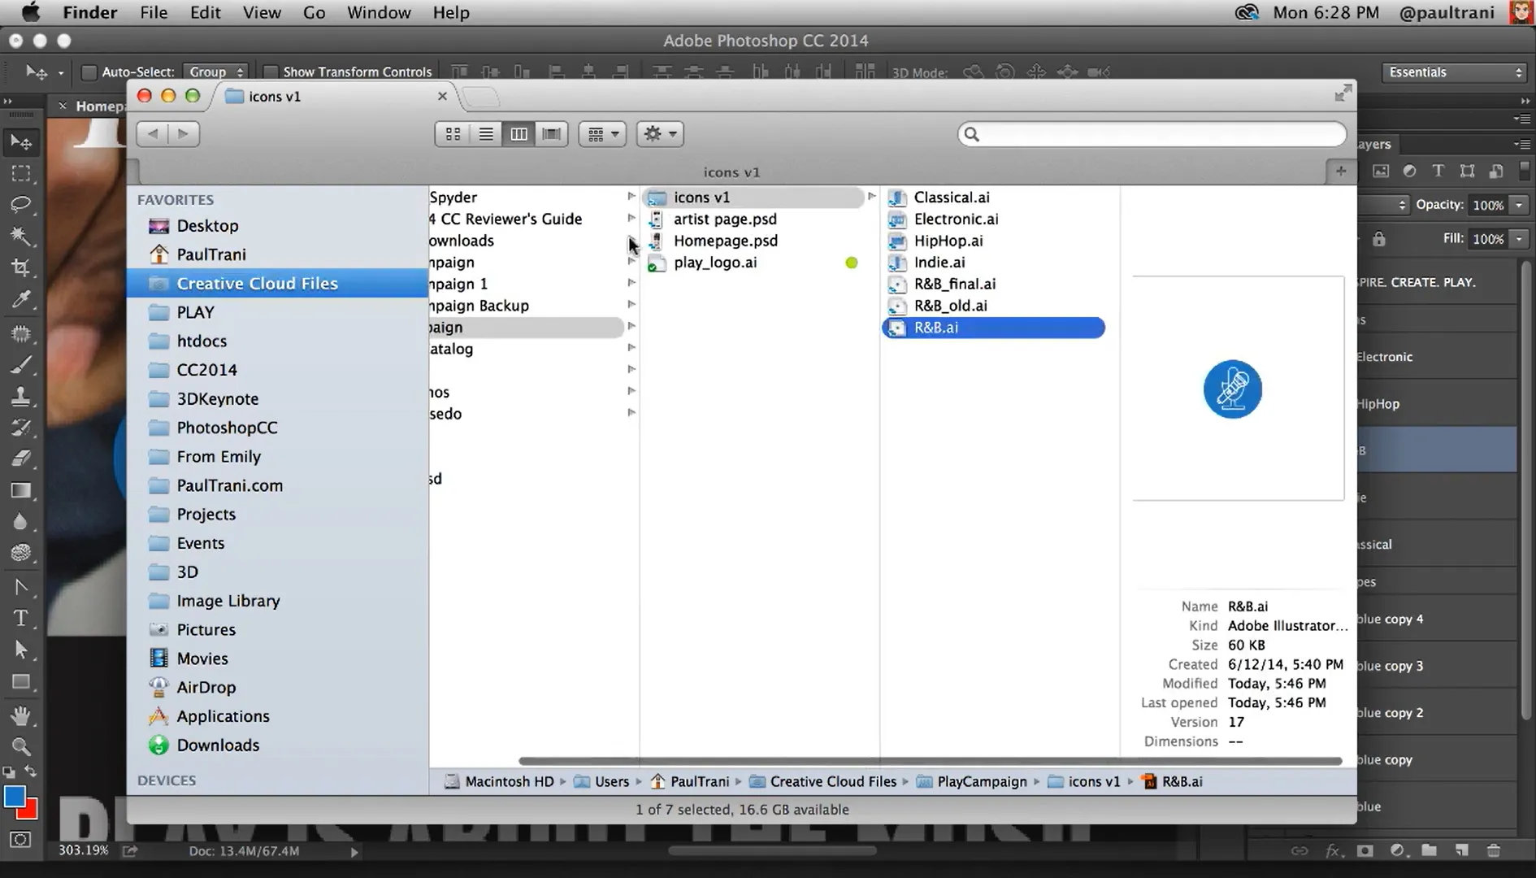Switch Finder to list view
Screen dimensions: 1536x878
(485, 134)
